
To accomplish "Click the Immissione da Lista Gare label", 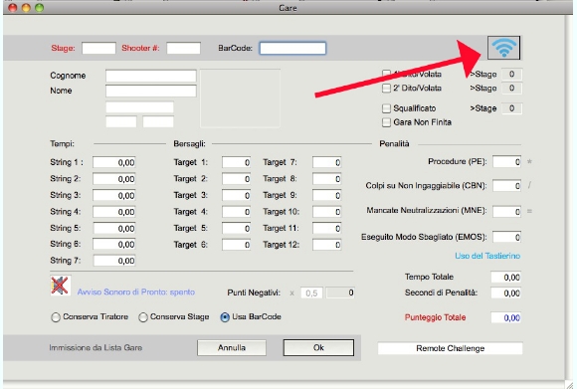I will click(x=96, y=348).
